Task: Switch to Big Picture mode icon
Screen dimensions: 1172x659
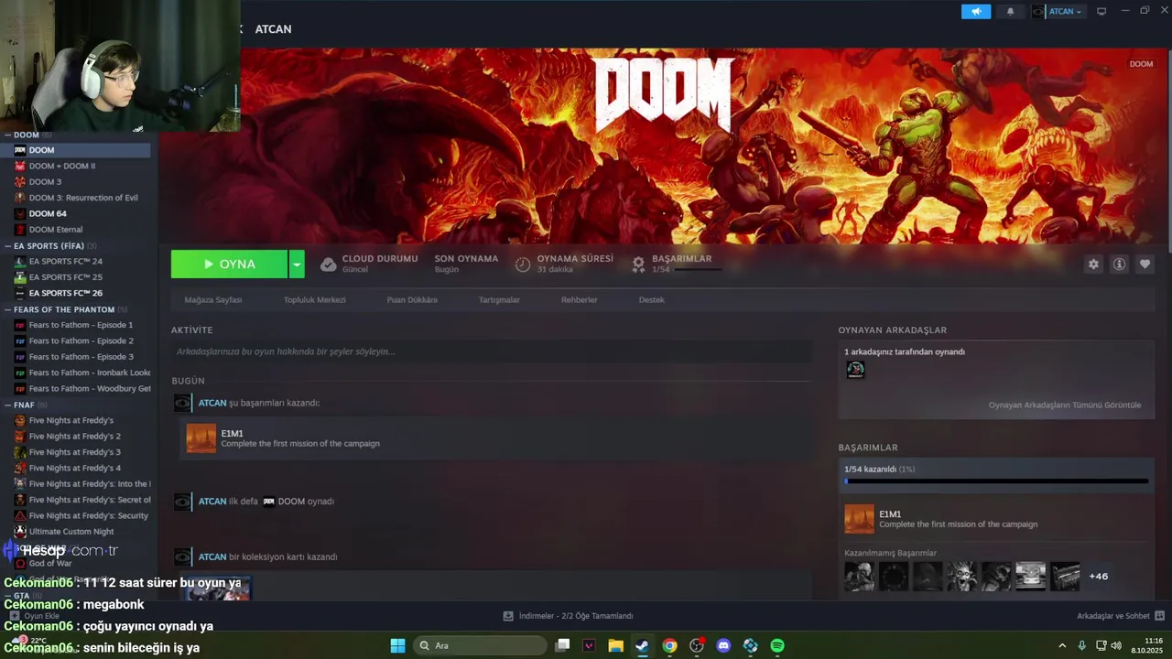Action: click(1101, 11)
